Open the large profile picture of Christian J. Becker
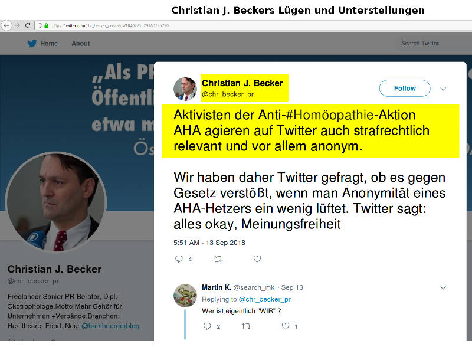472x347 pixels. 56,202
